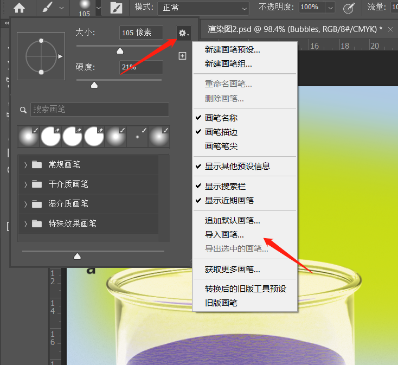Toggle pressure for opacity icon

(x=349, y=8)
